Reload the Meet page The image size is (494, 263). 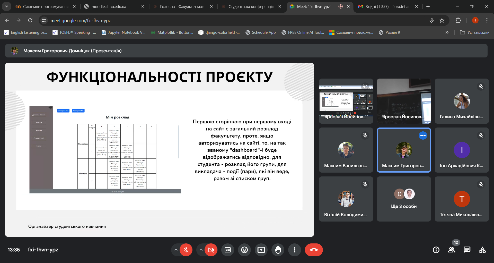(x=30, y=20)
